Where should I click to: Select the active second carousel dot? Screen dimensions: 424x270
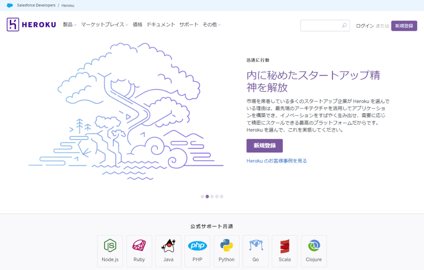tap(207, 197)
